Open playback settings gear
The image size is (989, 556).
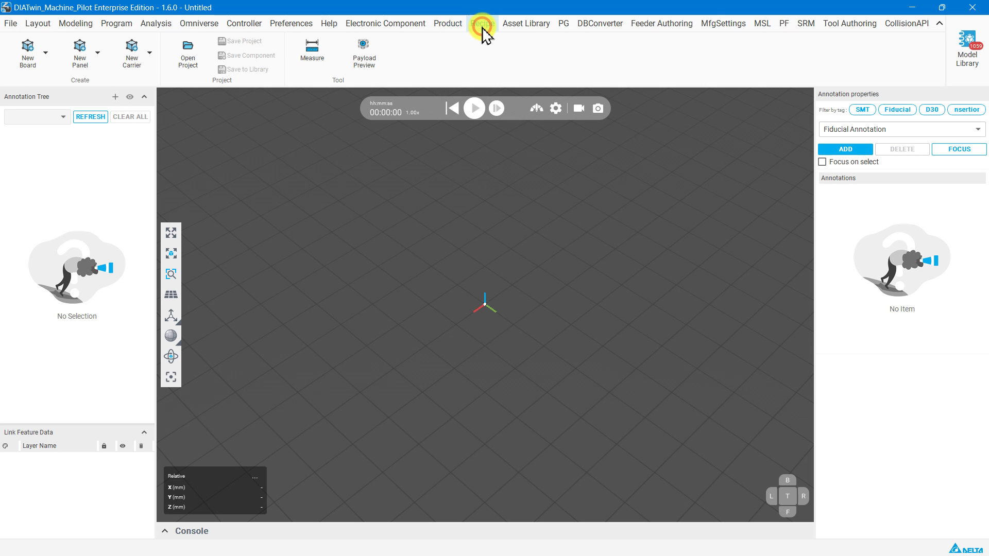coord(556,108)
